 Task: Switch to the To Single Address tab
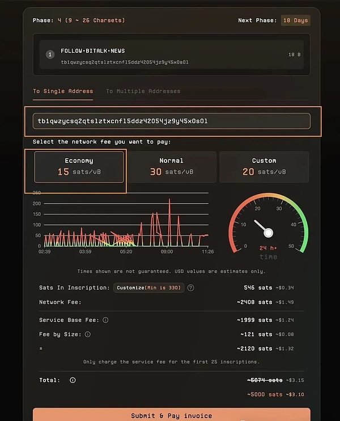63,91
